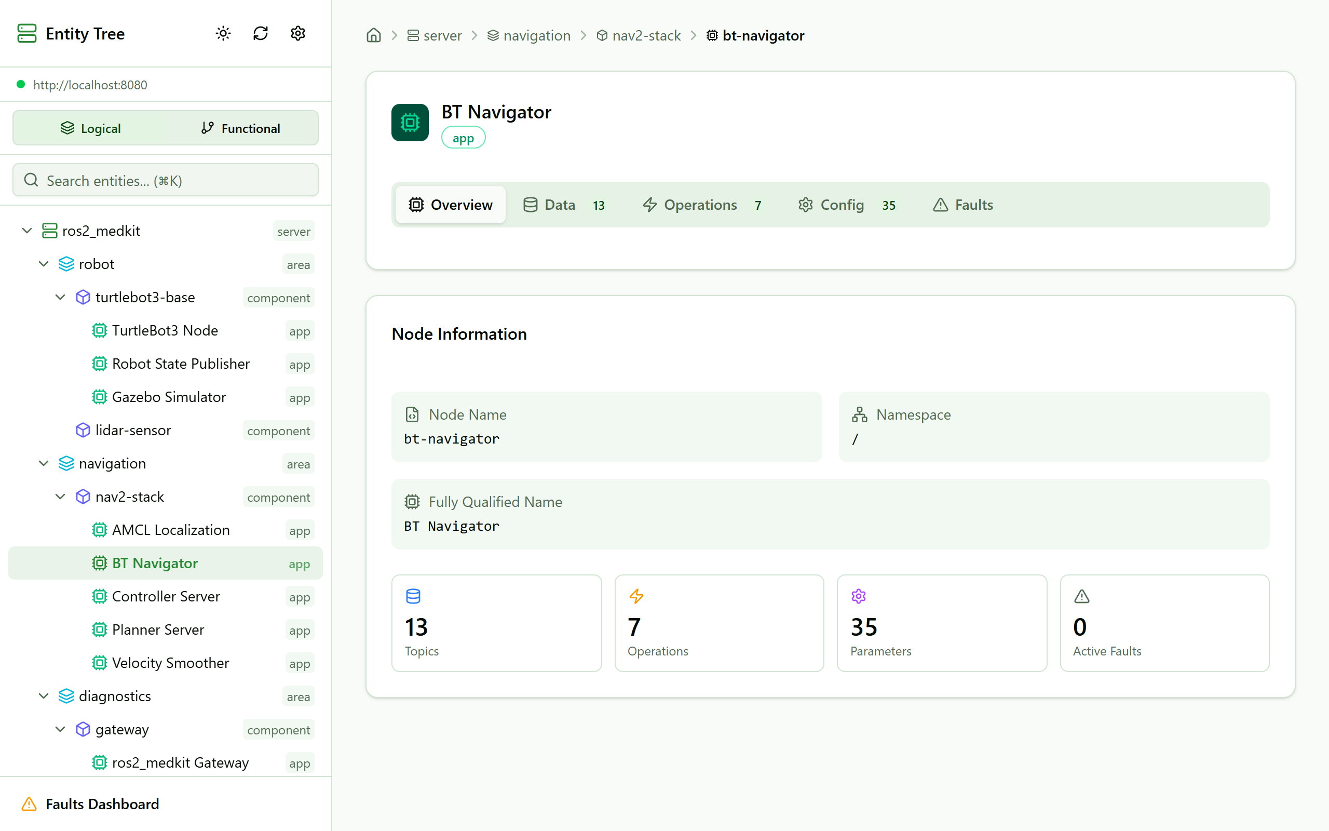Open the Faults Dashboard
1329x831 pixels.
point(102,804)
